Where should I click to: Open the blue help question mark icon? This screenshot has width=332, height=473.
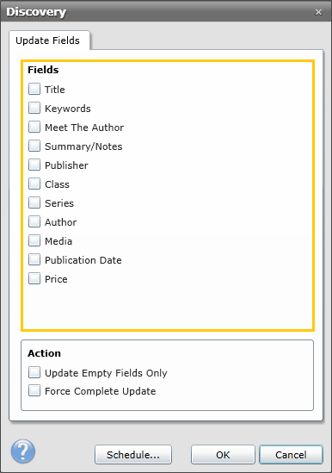[x=23, y=451]
